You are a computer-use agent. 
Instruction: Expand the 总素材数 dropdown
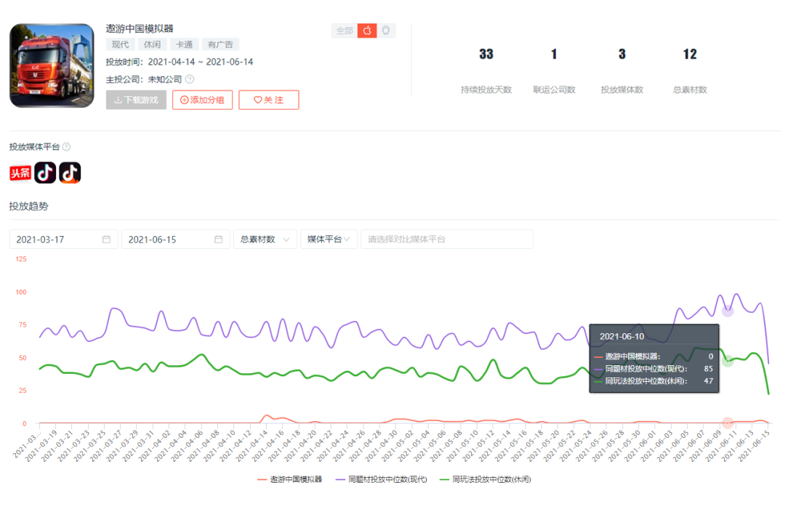[265, 239]
